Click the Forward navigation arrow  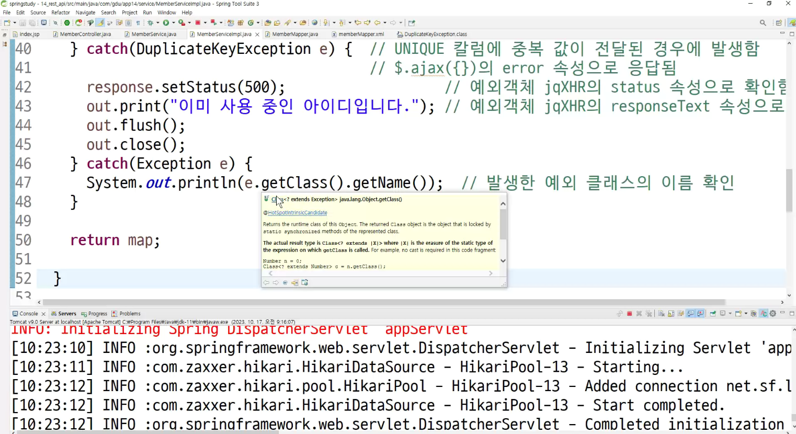click(393, 23)
